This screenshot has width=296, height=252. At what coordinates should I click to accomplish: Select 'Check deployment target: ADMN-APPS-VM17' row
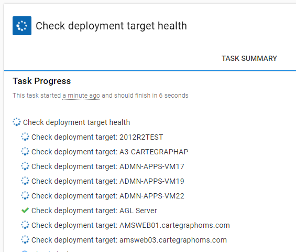click(x=107, y=166)
